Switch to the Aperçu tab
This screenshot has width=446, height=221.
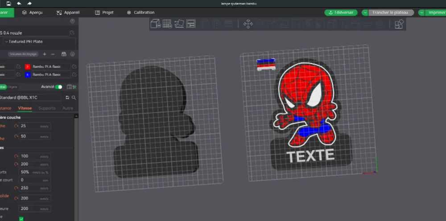(33, 12)
